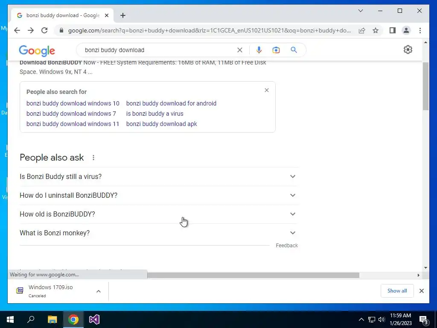Show hidden system tray icons
Viewport: 437px width, 328px height.
pos(361,319)
